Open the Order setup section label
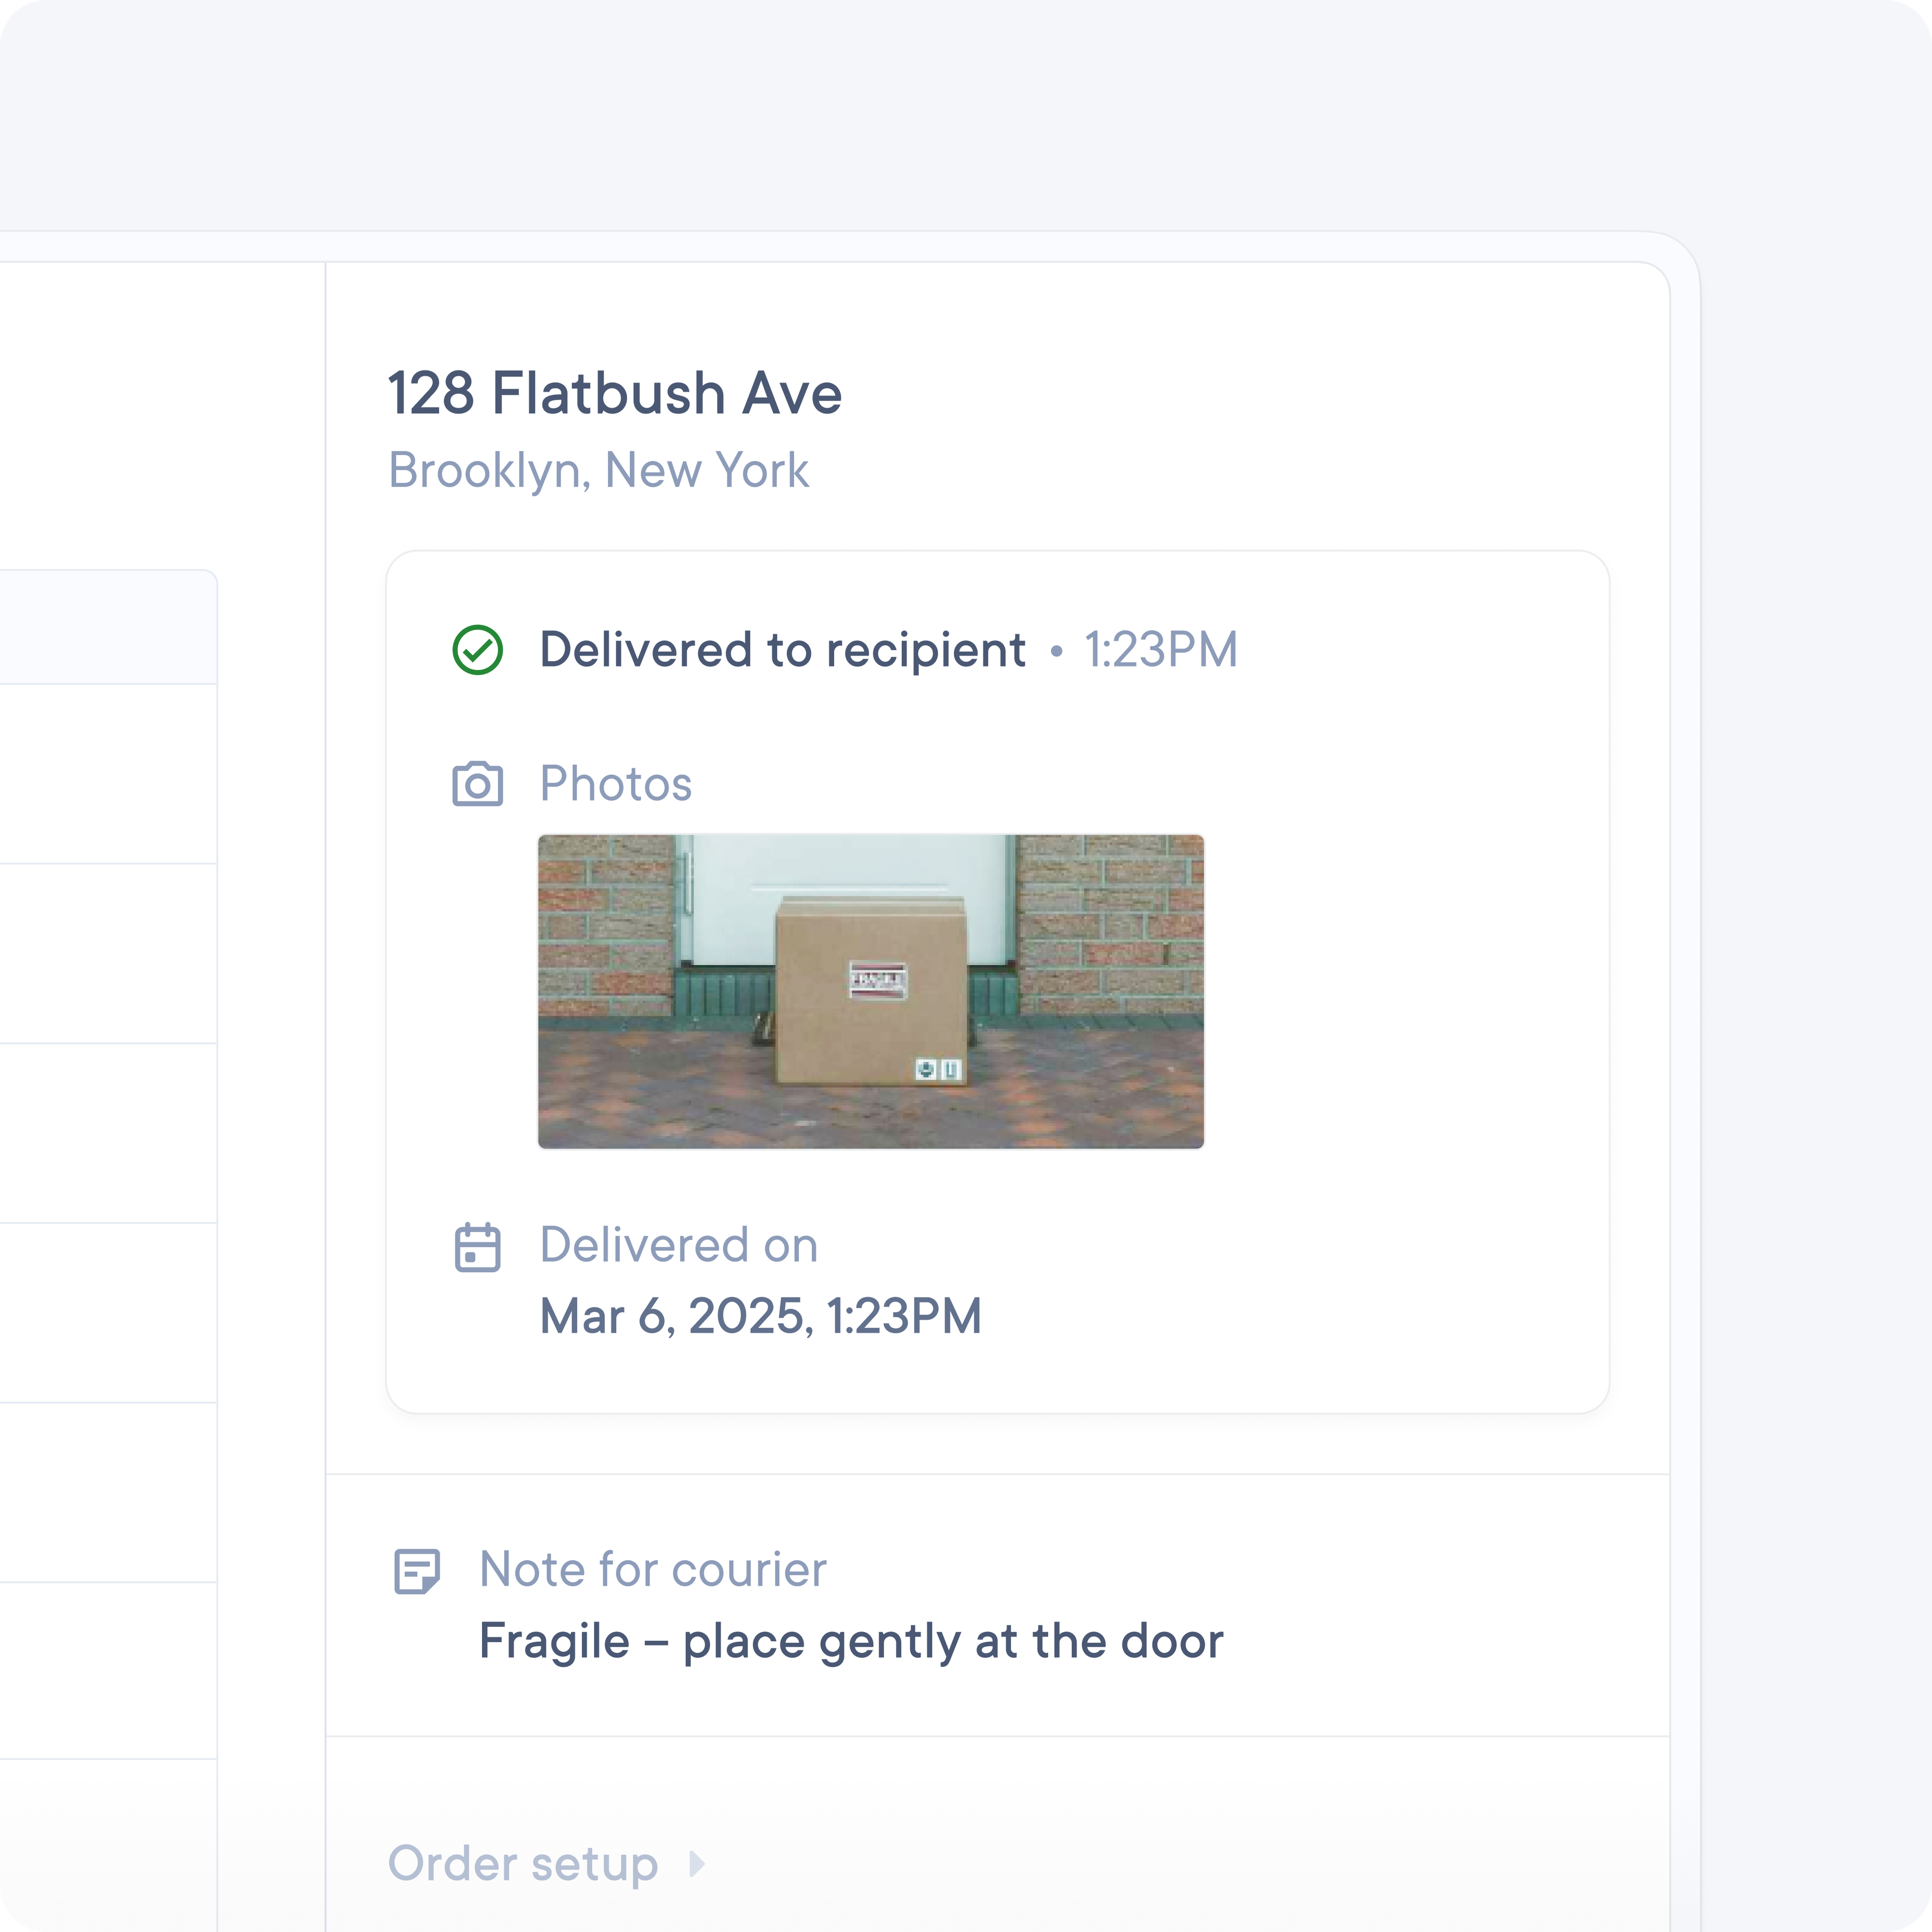This screenshot has height=1932, width=1932. click(x=523, y=1864)
